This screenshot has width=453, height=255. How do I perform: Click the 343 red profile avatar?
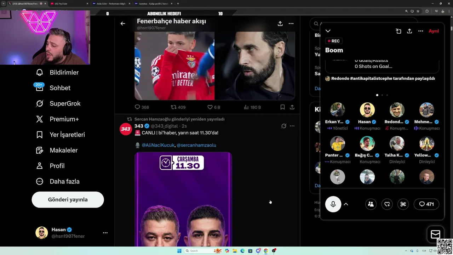point(126,129)
